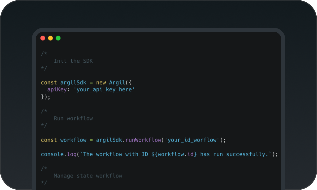Click 'console' in the log statement
Image resolution: width=317 pixels, height=190 pixels.
tap(52, 154)
